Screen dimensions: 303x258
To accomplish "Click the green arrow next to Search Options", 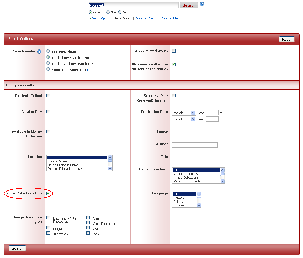I will 90,19.
